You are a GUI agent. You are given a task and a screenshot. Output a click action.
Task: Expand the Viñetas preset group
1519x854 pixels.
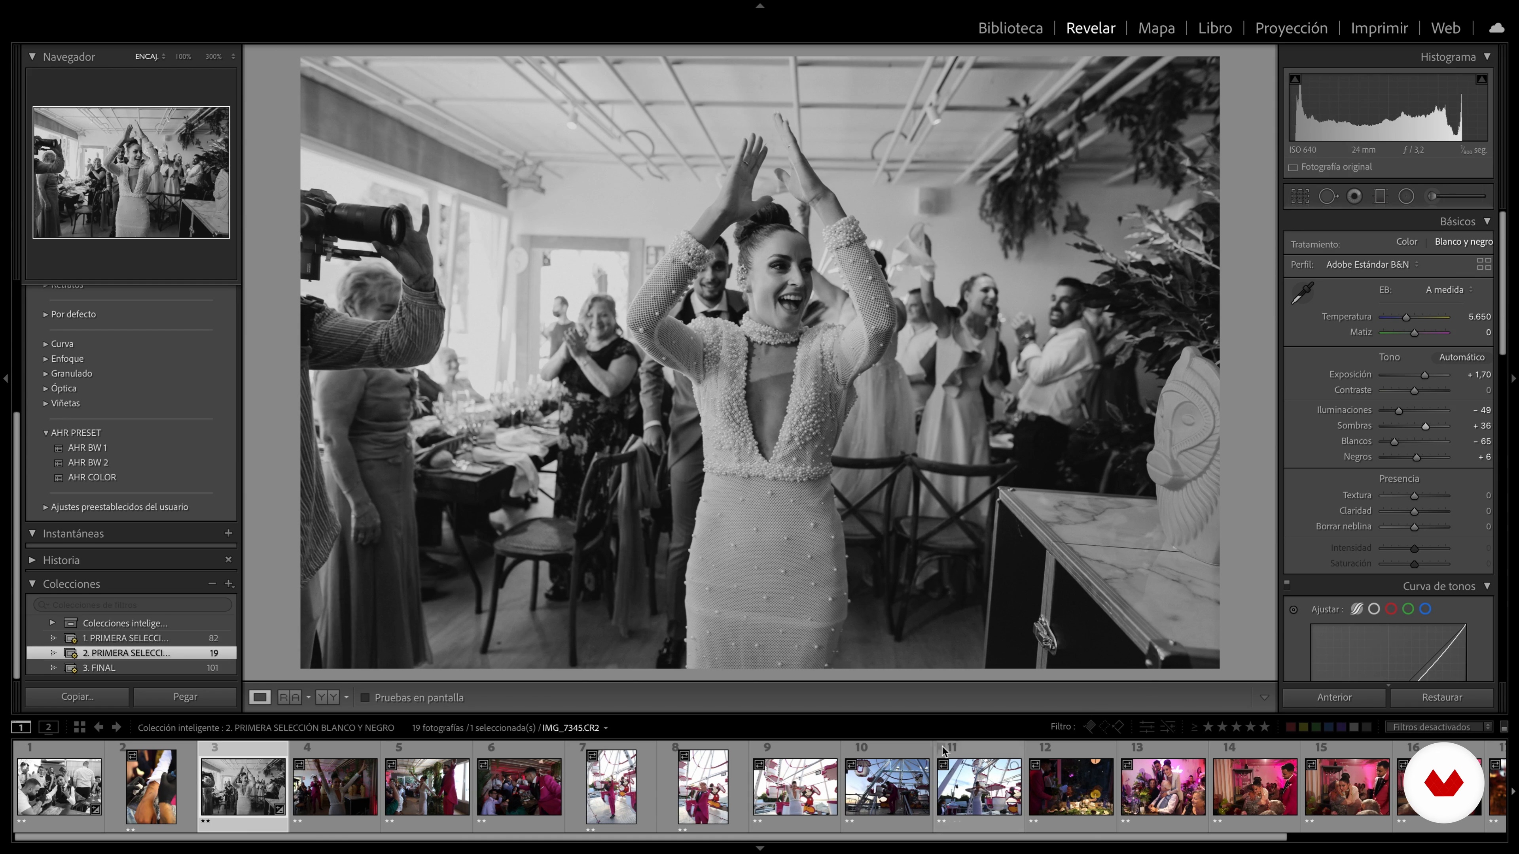click(x=45, y=403)
